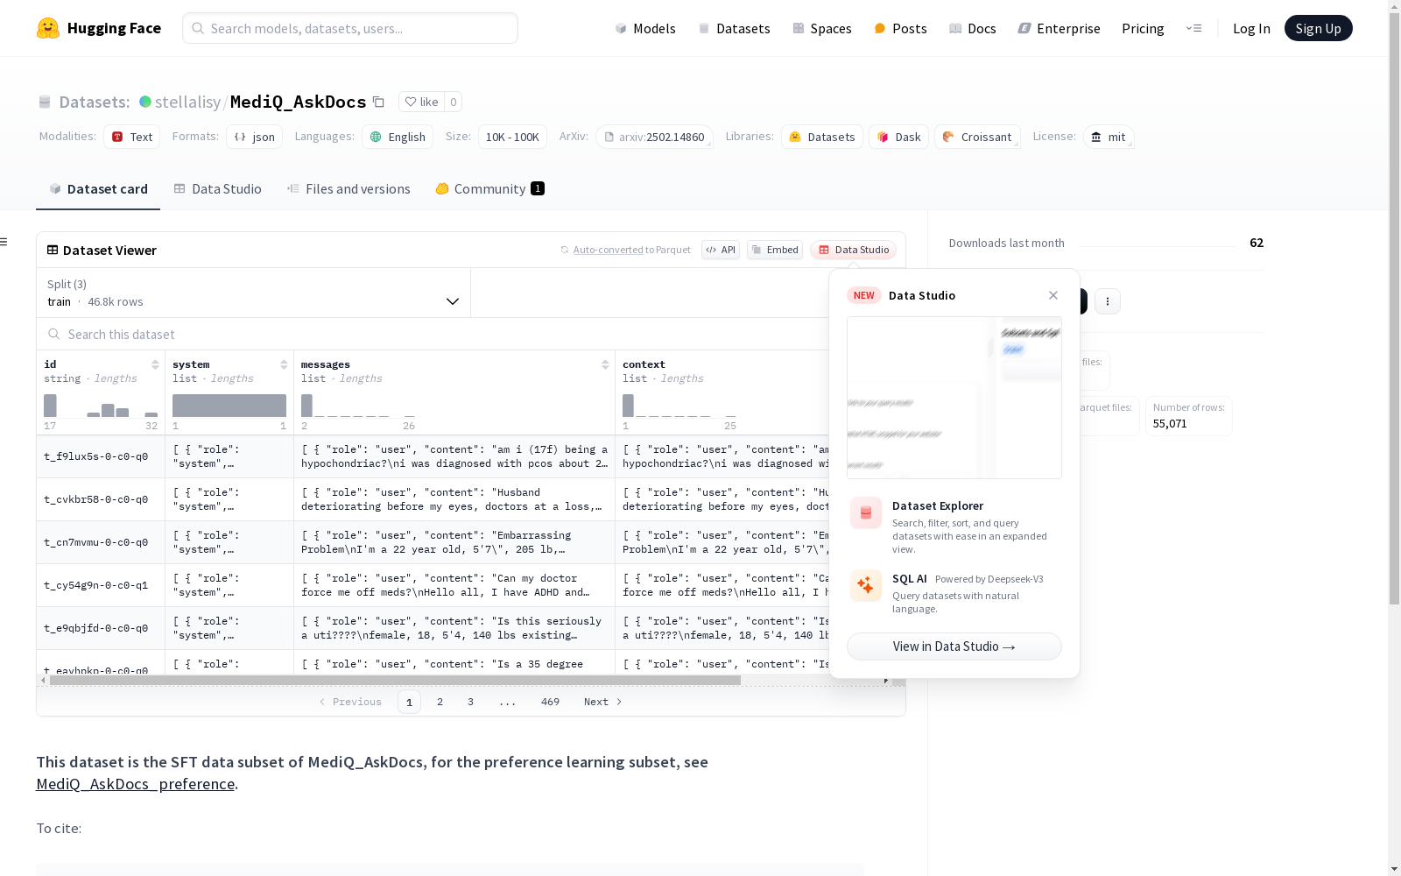Open the Models page
The height and width of the screenshot is (876, 1401).
click(645, 28)
